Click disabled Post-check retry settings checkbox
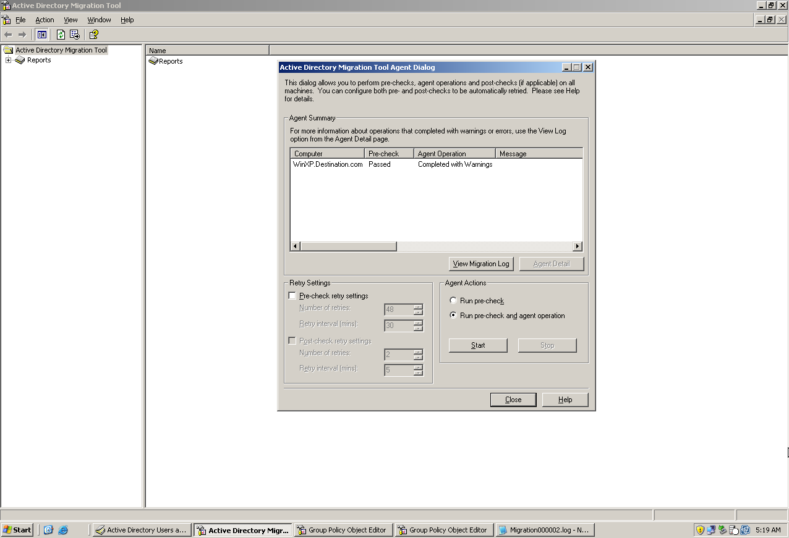The image size is (789, 538). click(292, 341)
